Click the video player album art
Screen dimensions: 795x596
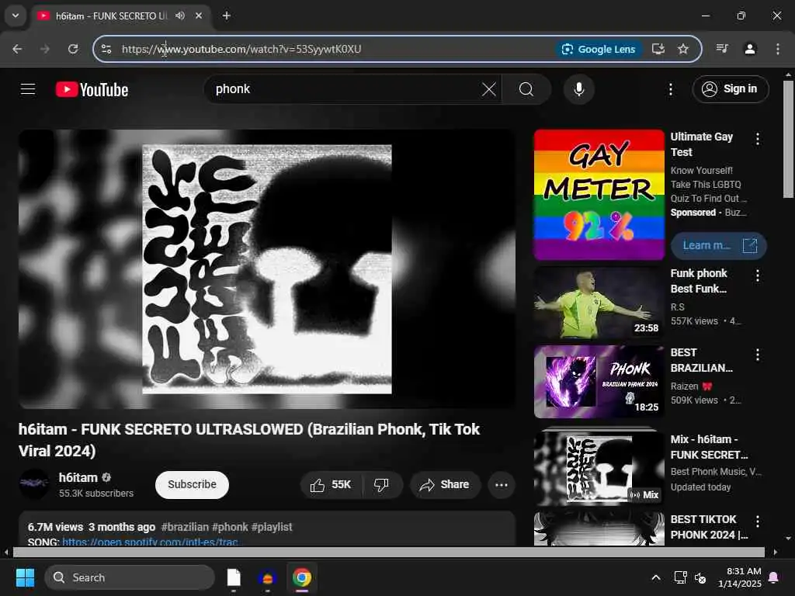[x=267, y=269]
